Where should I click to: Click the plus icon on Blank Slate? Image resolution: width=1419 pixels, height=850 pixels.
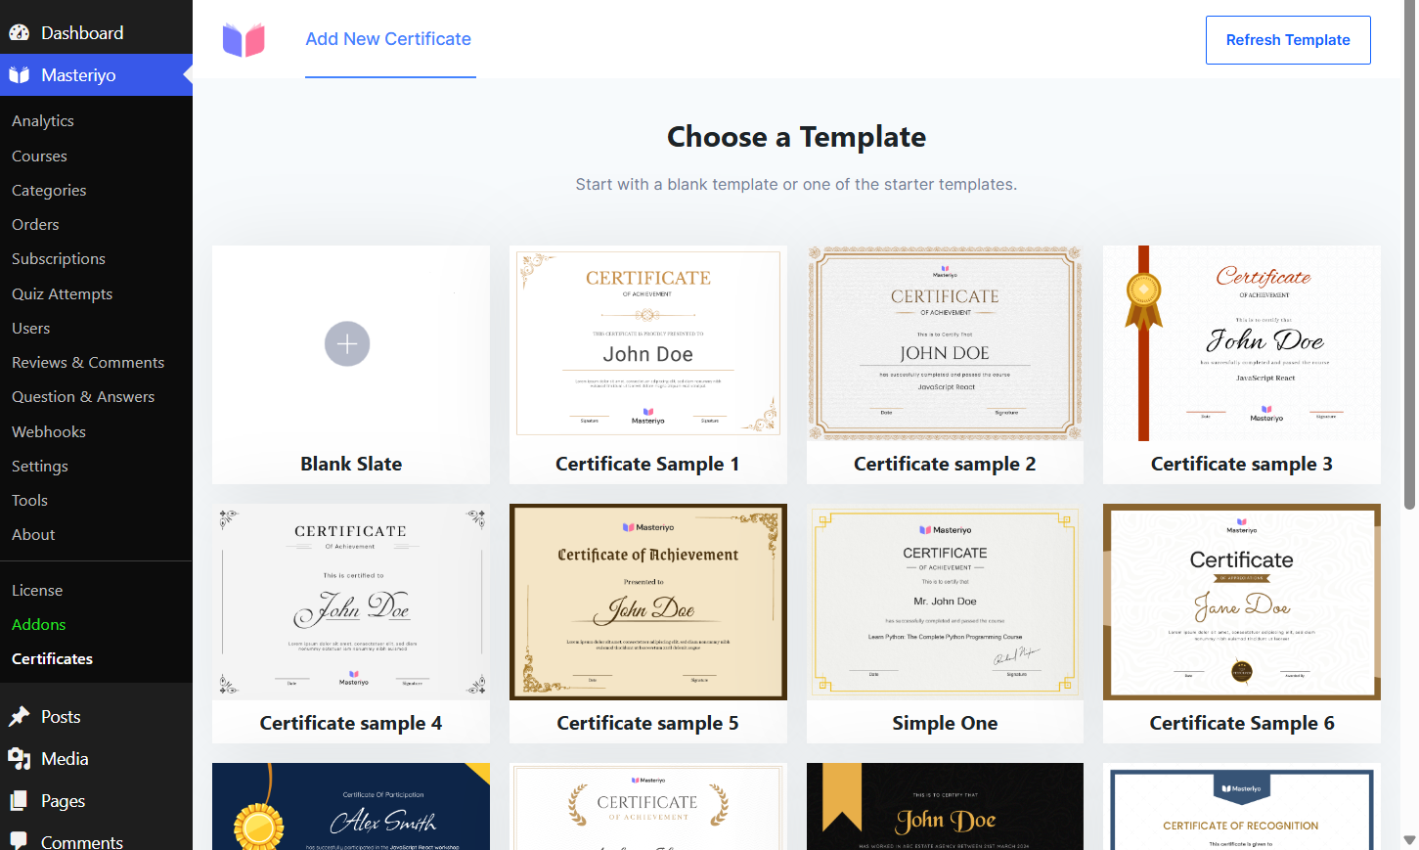click(x=347, y=344)
